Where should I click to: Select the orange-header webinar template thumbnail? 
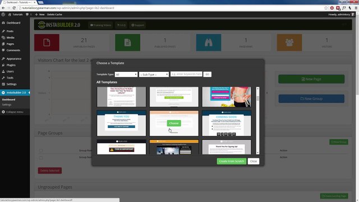(x=174, y=147)
